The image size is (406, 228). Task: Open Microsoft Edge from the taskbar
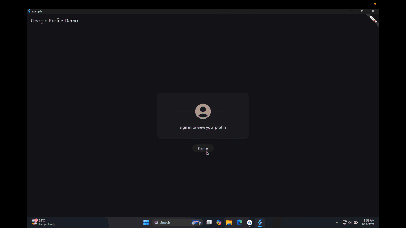(239, 222)
